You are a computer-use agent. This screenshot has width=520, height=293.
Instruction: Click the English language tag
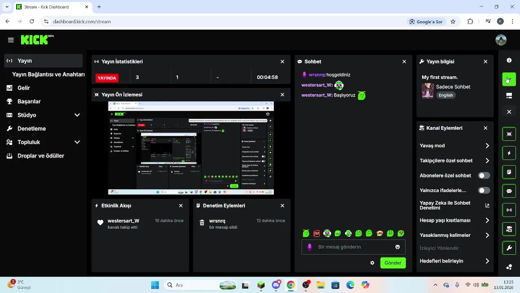[x=446, y=95]
